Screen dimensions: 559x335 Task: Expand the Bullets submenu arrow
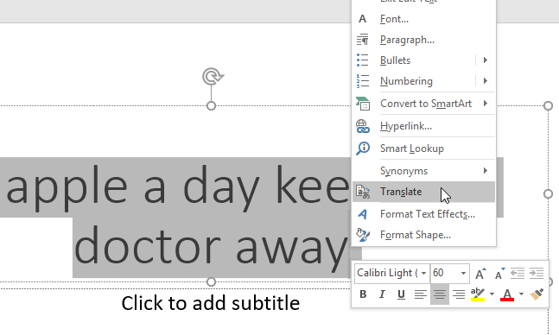486,60
